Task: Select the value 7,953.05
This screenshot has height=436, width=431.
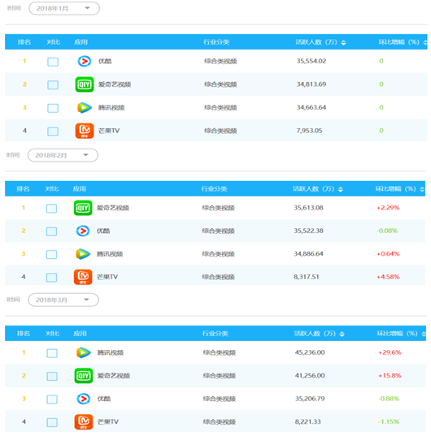Action: [x=309, y=131]
